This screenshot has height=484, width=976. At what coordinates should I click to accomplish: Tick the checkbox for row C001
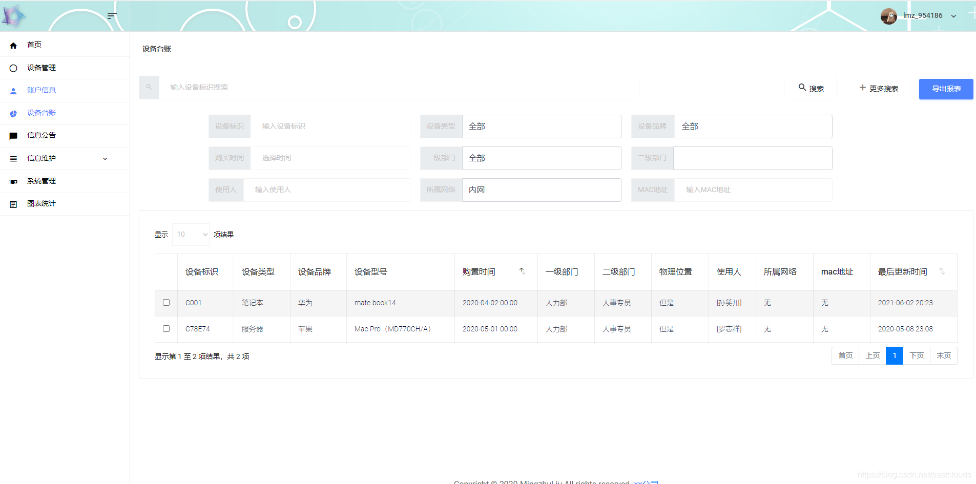pyautogui.click(x=166, y=303)
